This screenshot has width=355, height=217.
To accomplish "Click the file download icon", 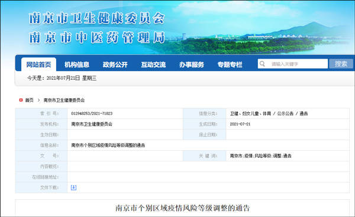I will pyautogui.click(x=73, y=187).
